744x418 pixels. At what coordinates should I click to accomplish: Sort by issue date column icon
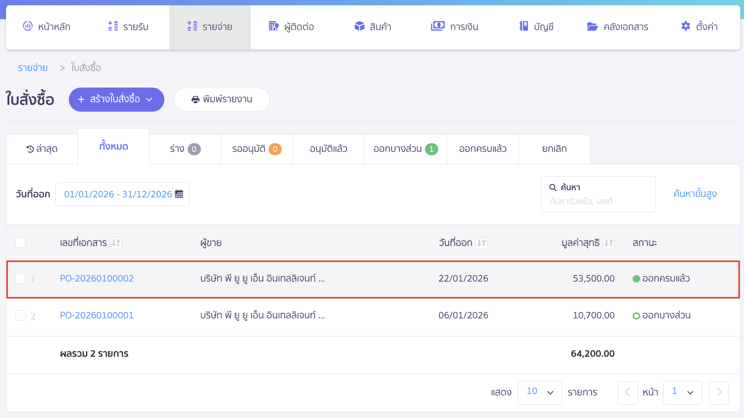[481, 243]
